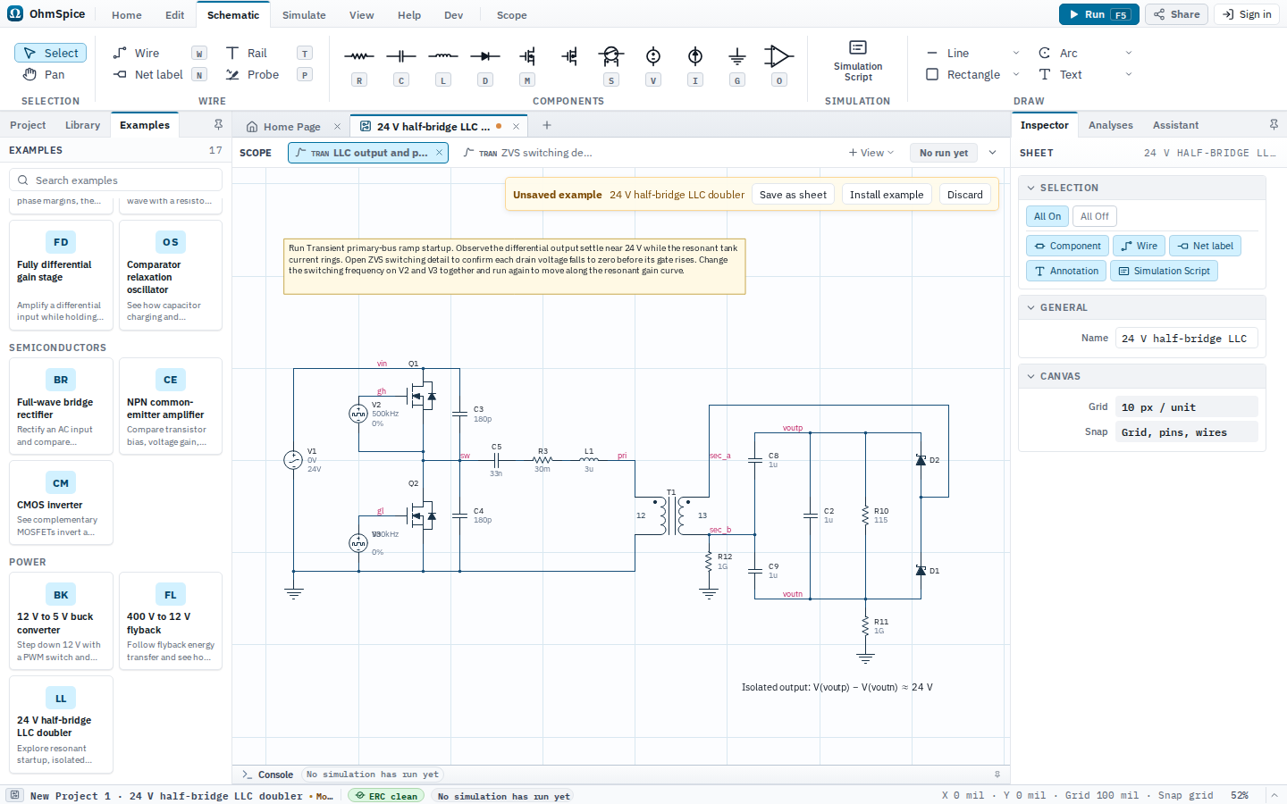Click the Search examples field
The image size is (1287, 804).
(115, 180)
